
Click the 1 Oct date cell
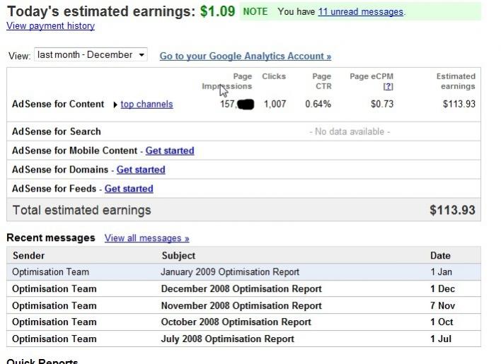click(x=442, y=322)
